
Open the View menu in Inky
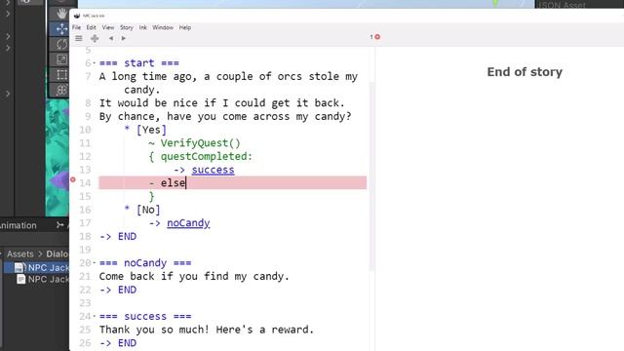(x=108, y=27)
